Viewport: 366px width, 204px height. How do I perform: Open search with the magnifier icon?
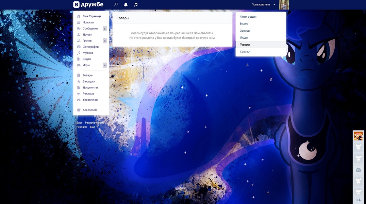pos(116,4)
